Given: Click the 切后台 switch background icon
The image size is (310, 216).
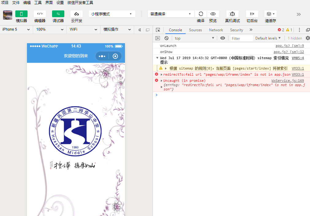Looking at the screenshot, I should (252, 14).
